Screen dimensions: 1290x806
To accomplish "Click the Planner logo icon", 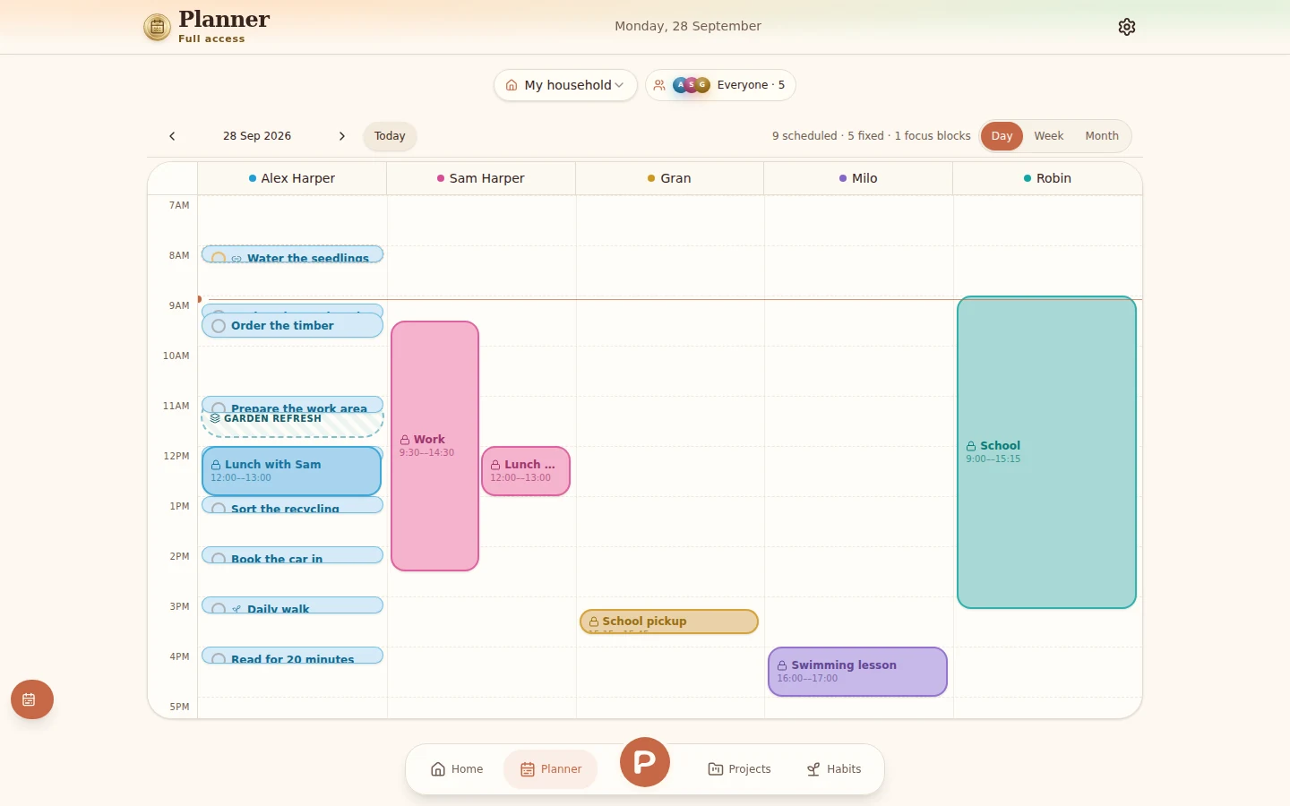I will [157, 27].
